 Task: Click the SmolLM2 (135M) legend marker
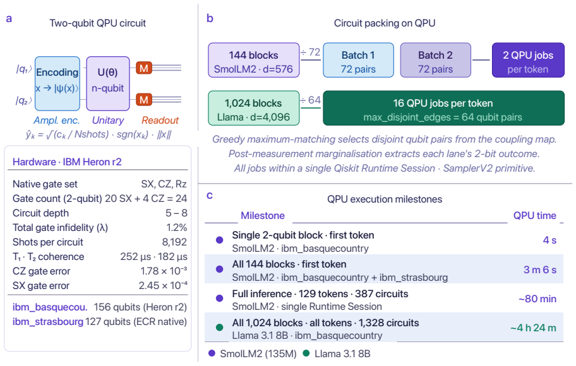(x=212, y=353)
